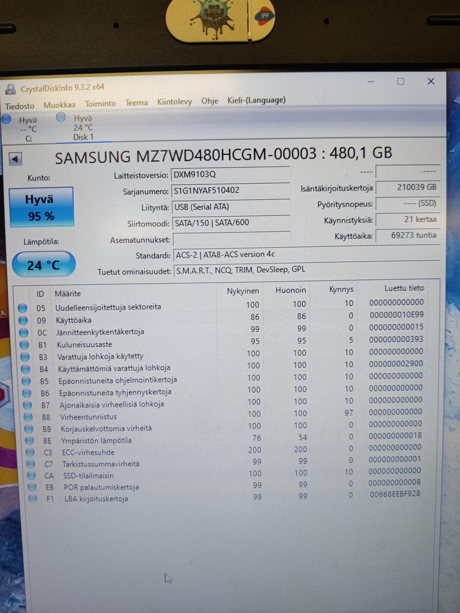Open the Tiedosto menu
The height and width of the screenshot is (613, 460).
pos(20,106)
